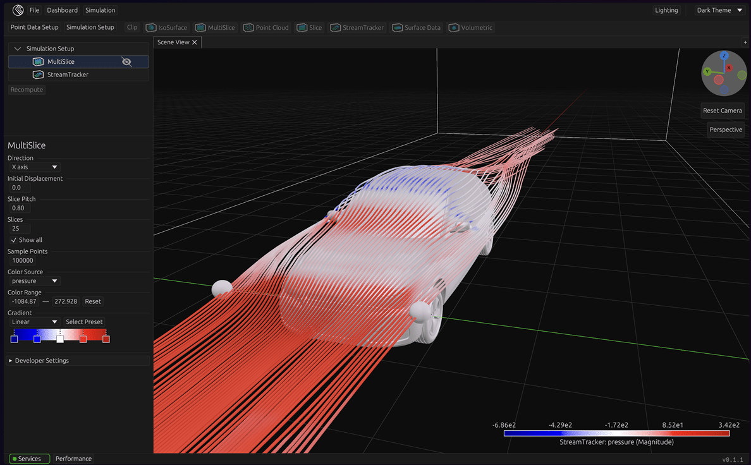Select the Volumetric tool icon

[454, 28]
